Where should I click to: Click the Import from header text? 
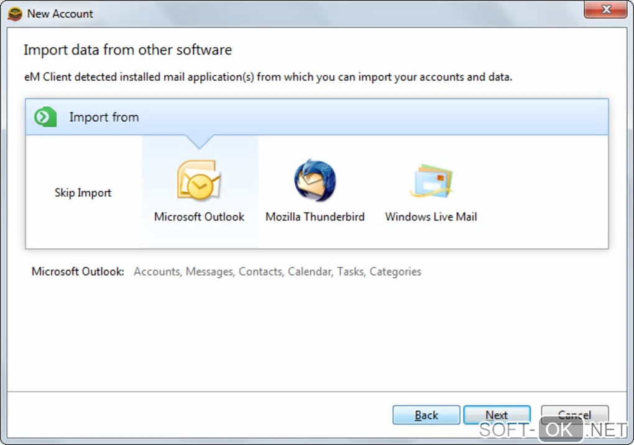[x=104, y=117]
